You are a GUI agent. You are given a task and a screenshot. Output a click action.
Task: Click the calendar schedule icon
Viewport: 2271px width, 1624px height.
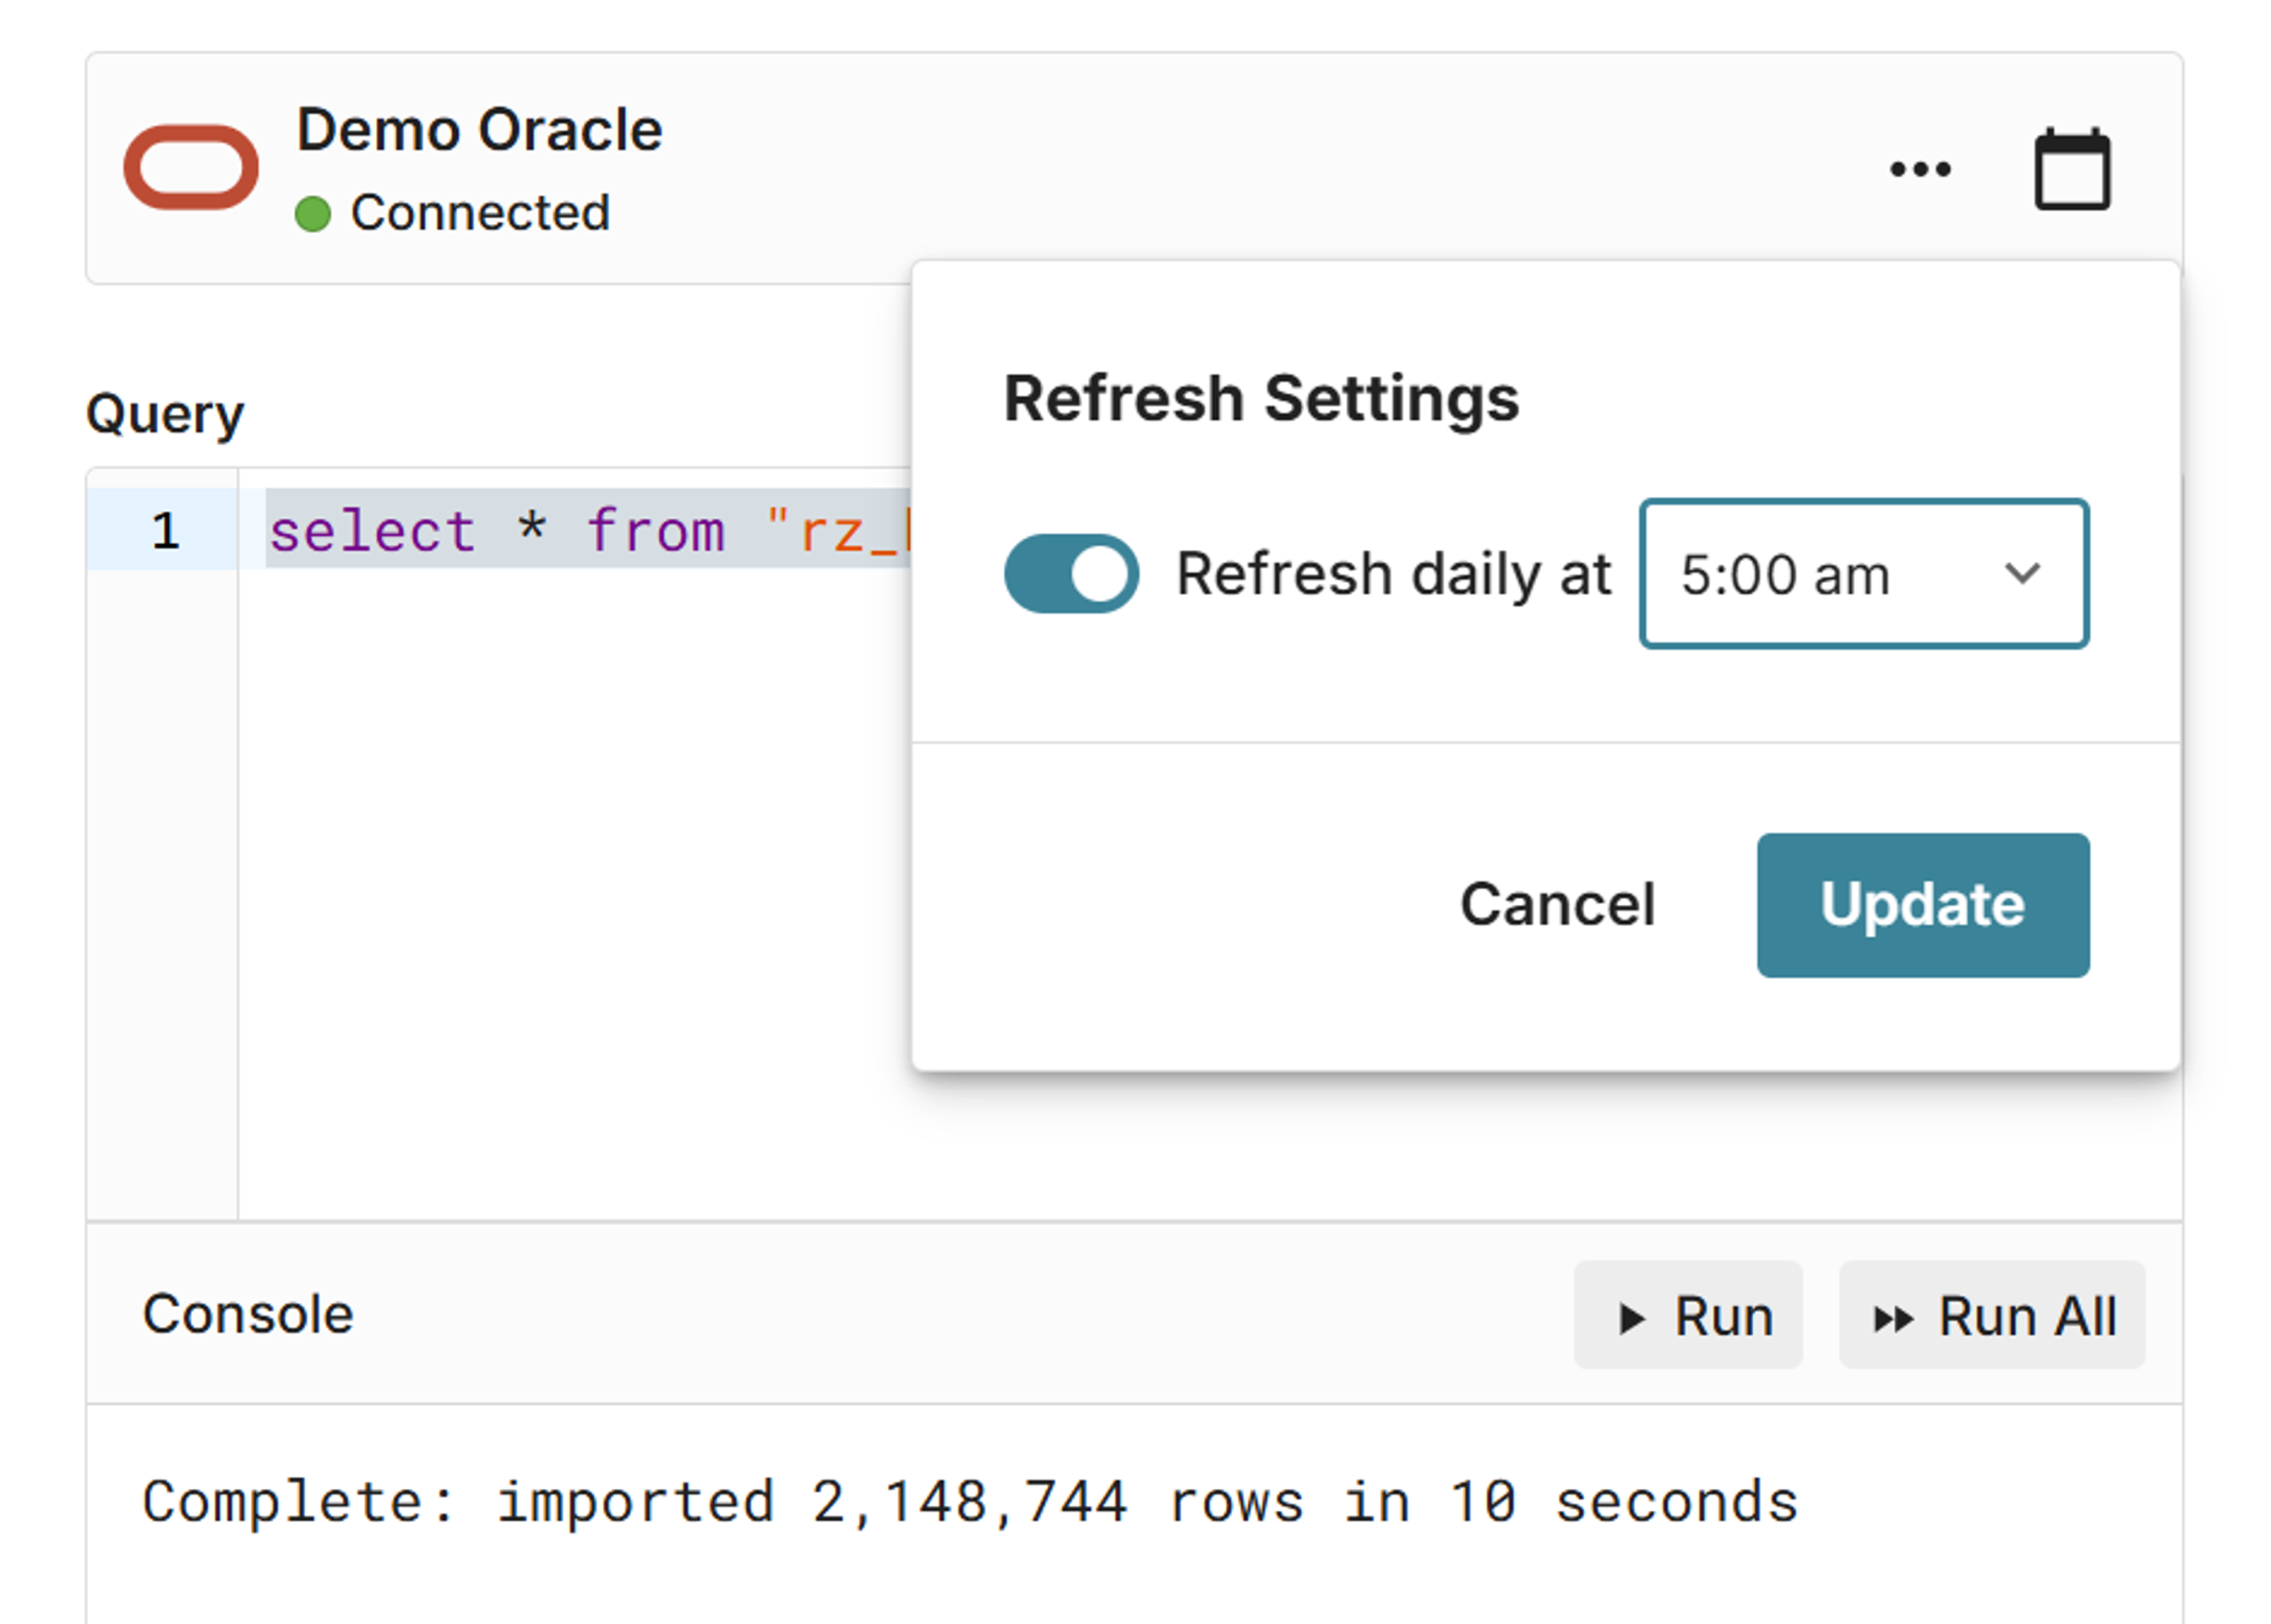(2072, 170)
